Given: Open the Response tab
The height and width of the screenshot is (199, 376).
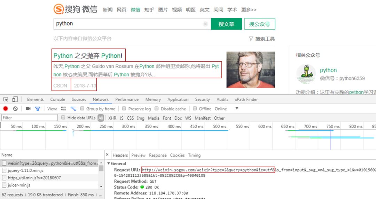Looking at the screenshot, I should (x=158, y=155).
